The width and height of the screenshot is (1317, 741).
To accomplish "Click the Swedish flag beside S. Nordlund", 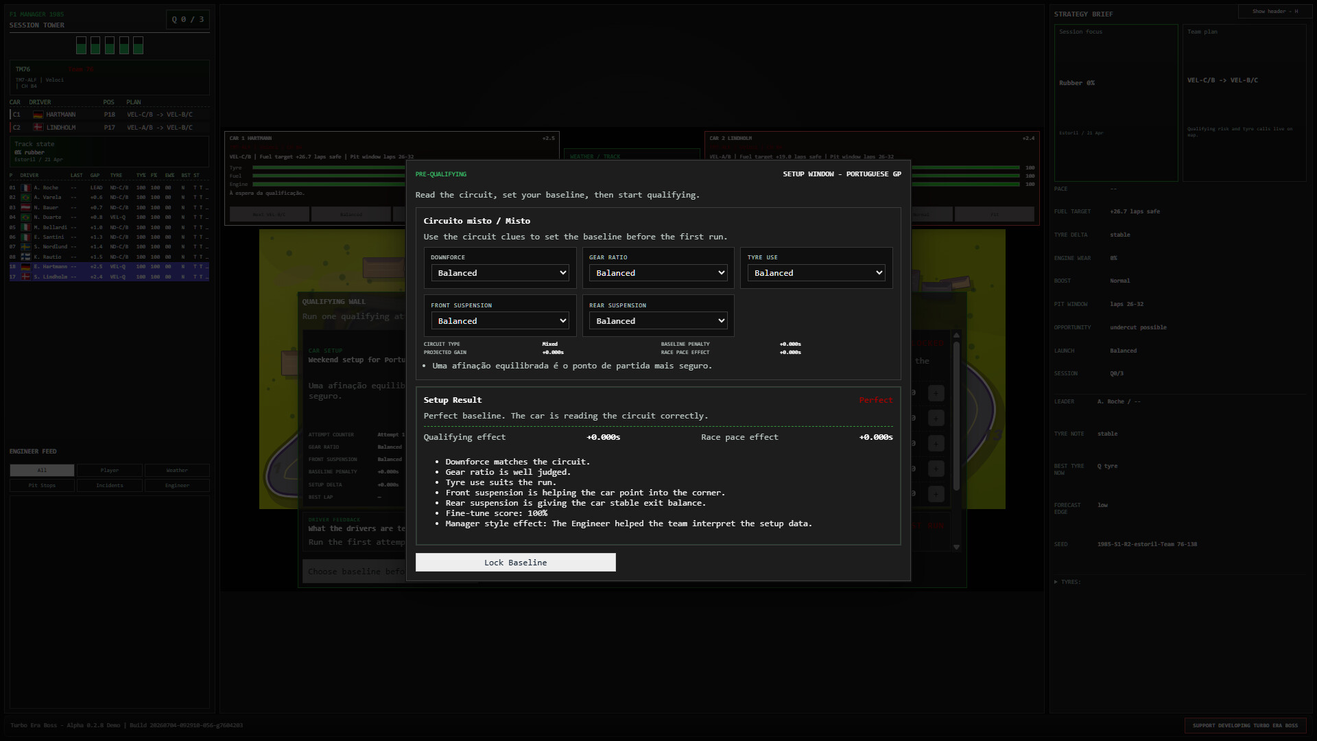I will pyautogui.click(x=25, y=247).
